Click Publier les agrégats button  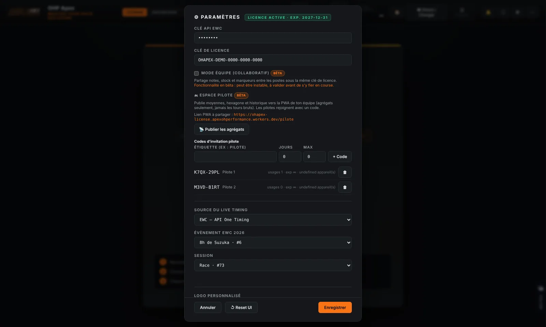pyautogui.click(x=221, y=129)
